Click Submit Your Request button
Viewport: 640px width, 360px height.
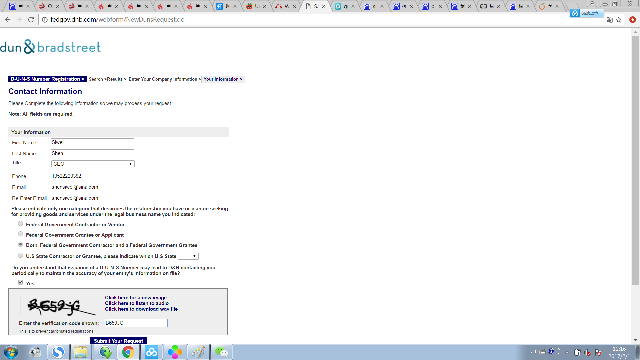[118, 341]
